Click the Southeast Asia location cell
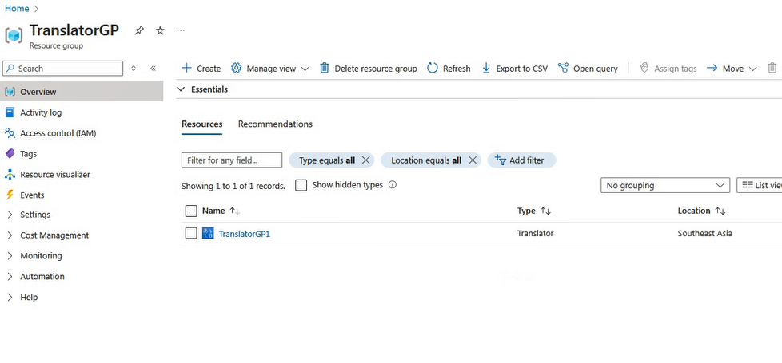Screen dimensions: 782x363 [704, 233]
